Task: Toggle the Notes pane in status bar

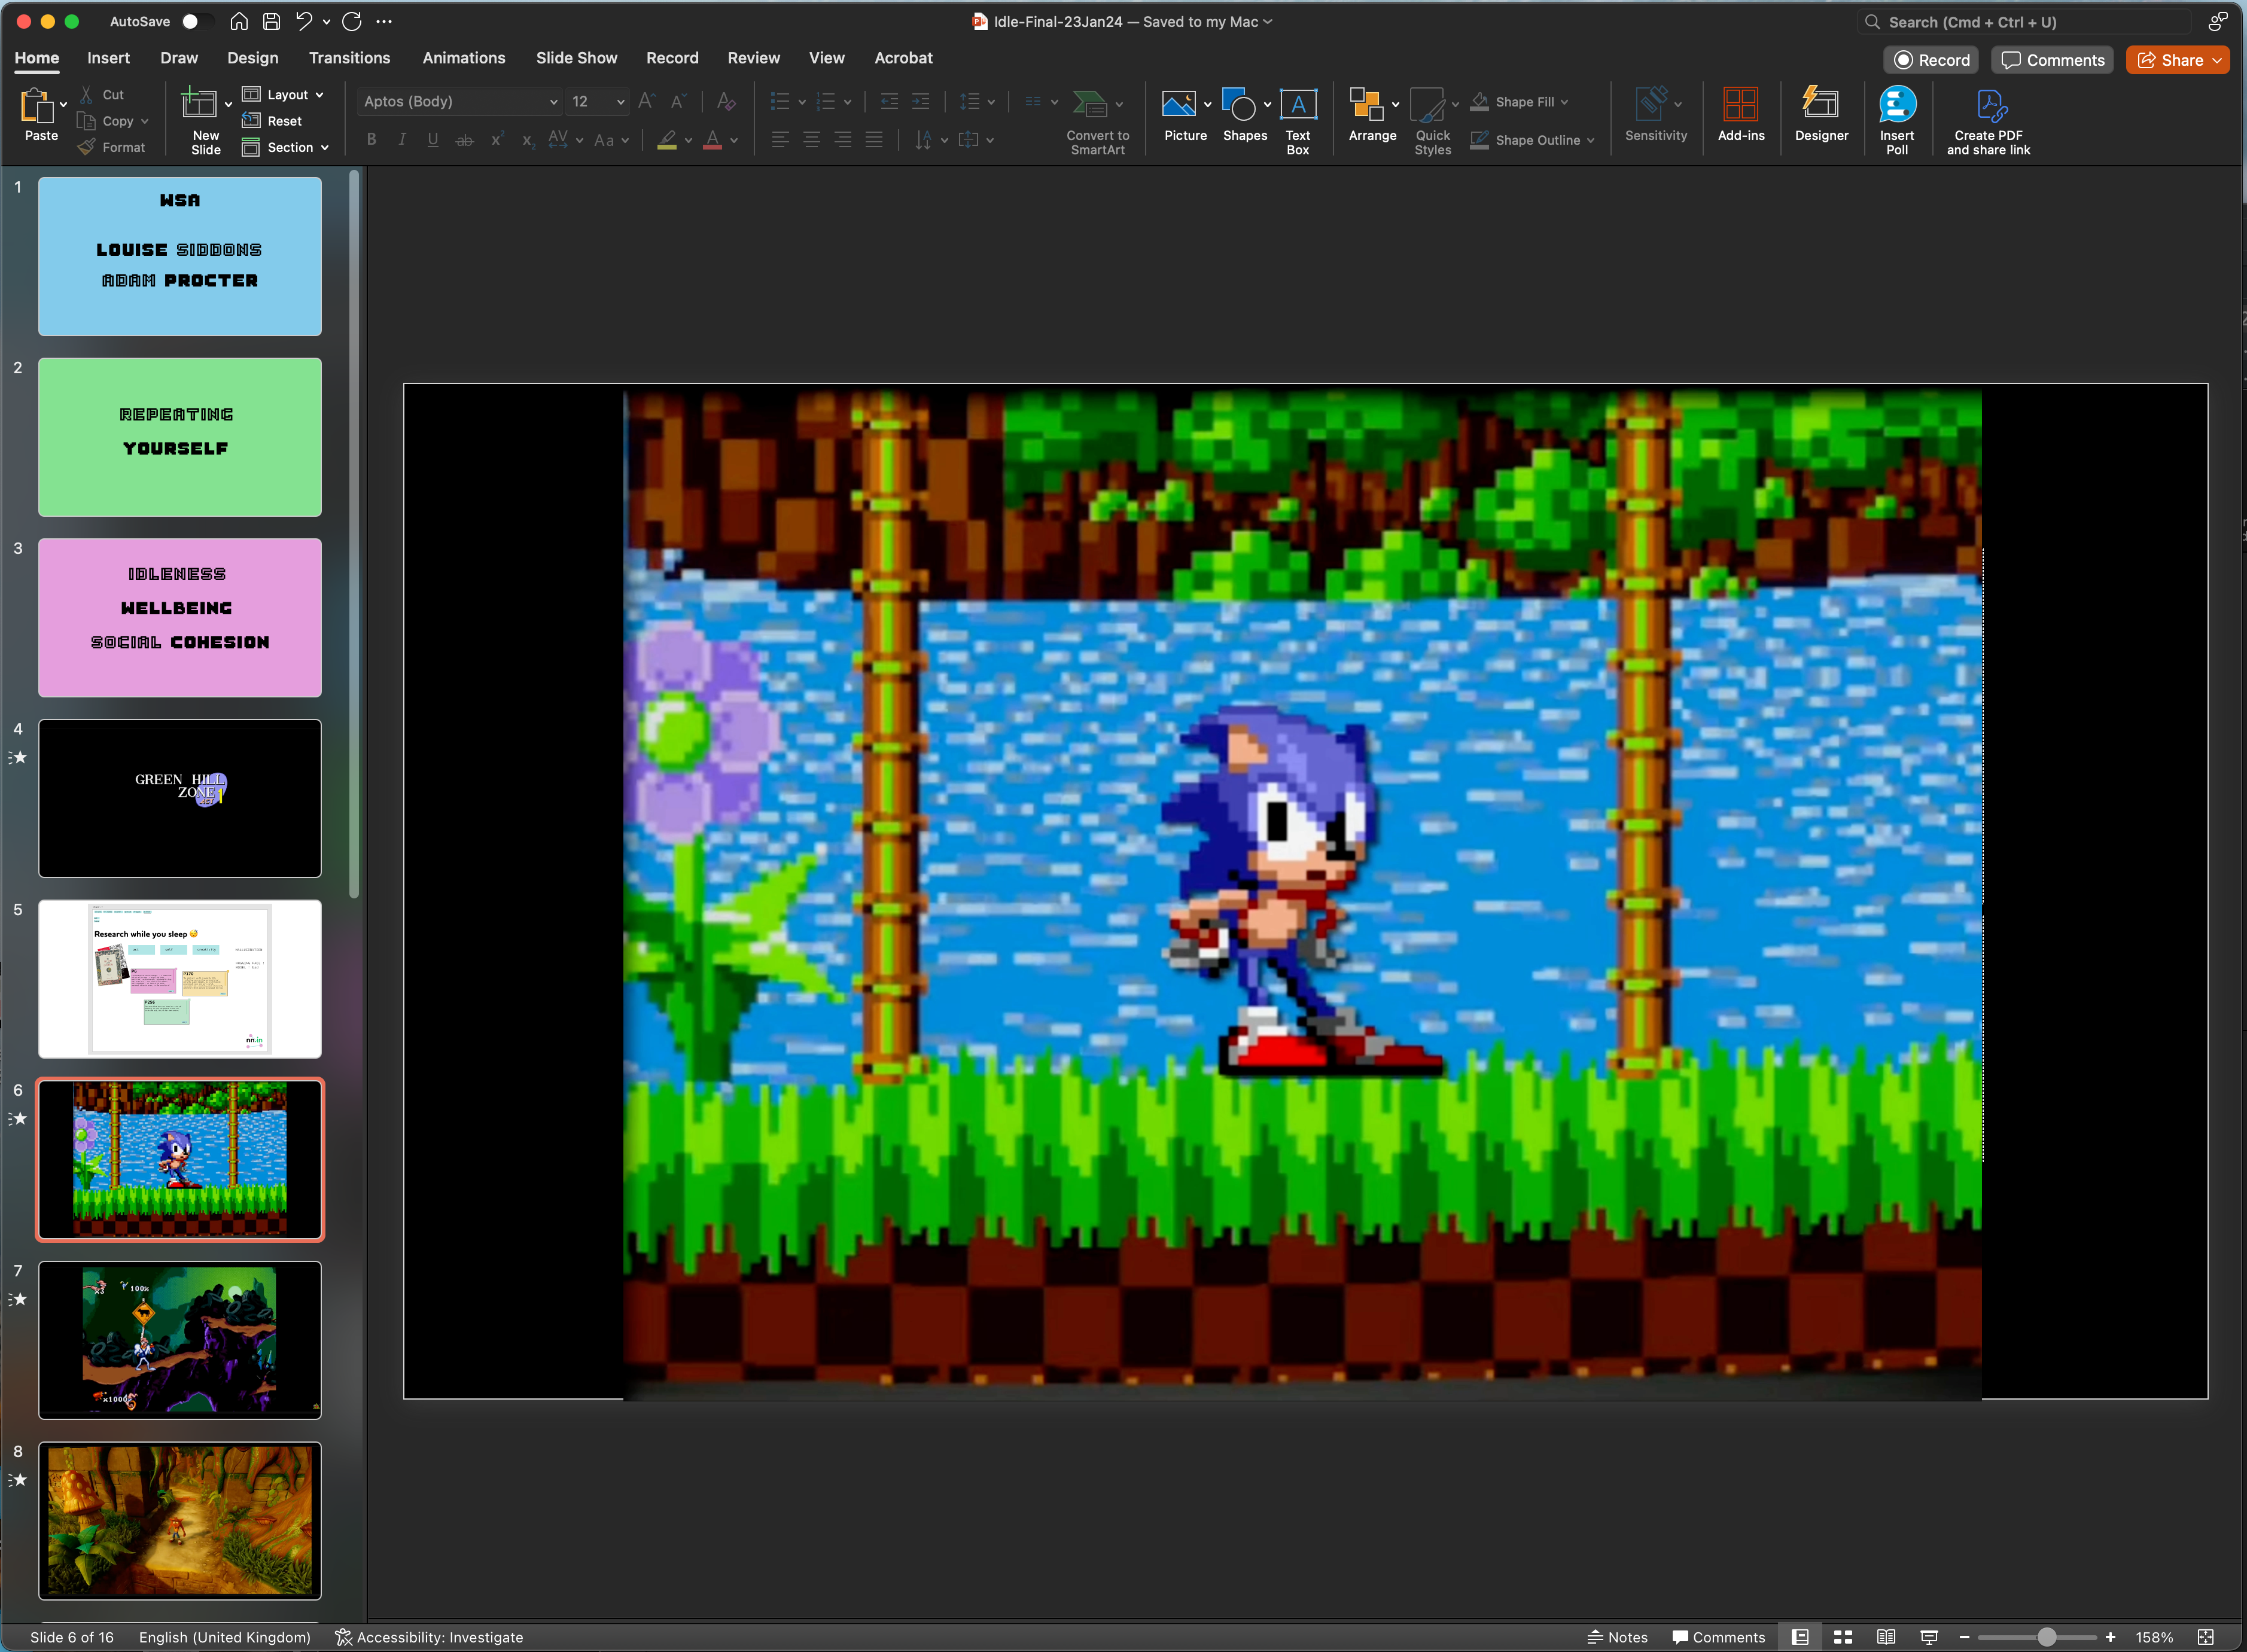Action: coord(1617,1637)
